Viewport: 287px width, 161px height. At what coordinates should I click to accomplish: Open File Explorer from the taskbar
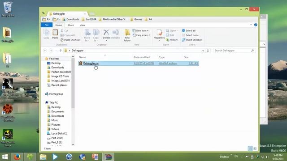tap(43, 157)
